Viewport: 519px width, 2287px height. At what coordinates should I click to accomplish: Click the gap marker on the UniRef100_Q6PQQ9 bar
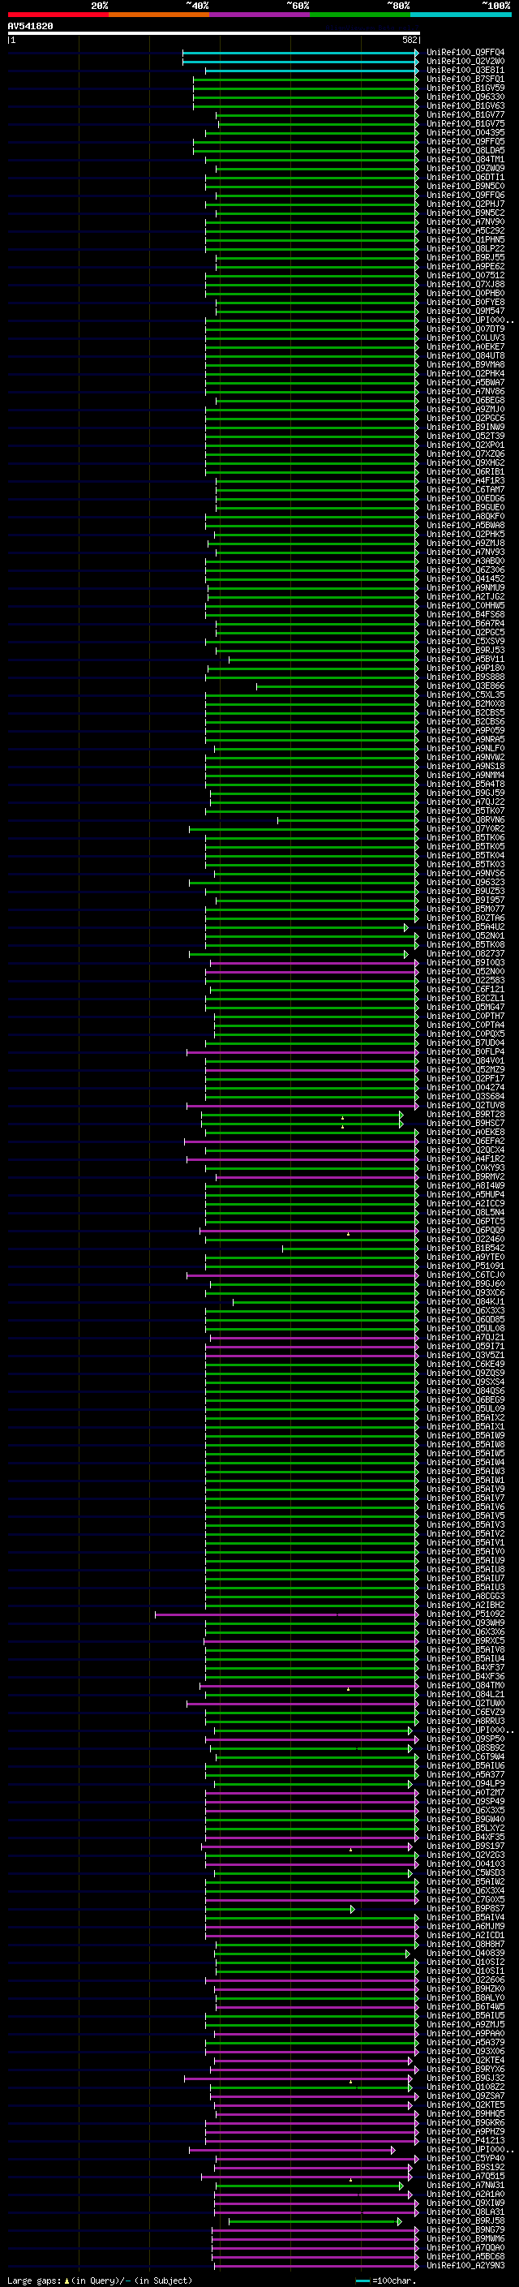348,1234
